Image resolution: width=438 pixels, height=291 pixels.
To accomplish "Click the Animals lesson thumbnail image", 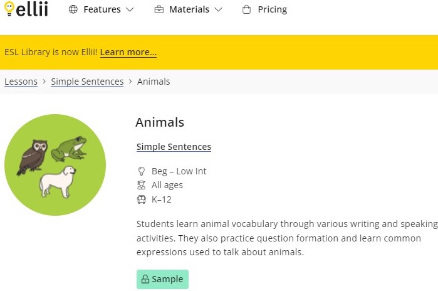I will pyautogui.click(x=55, y=165).
